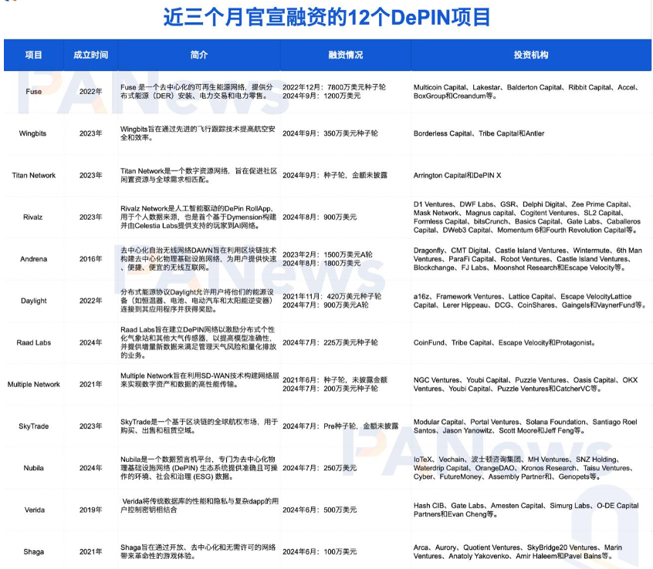Viewport: 653px width, 569px height.
Task: Click '2024年9月：350万美元种子轮' funding entry
Action: tap(330, 133)
